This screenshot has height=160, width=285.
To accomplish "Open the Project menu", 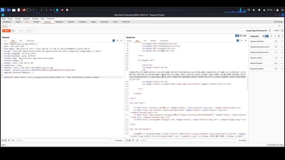I will pyautogui.click(x=10, y=19).
